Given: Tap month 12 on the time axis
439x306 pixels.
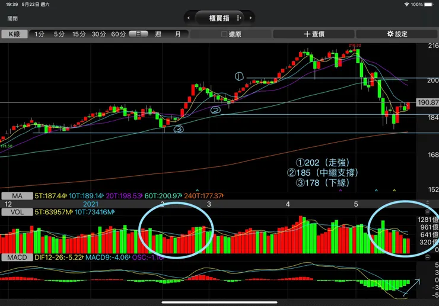Looking at the screenshot, I should pos(8,204).
